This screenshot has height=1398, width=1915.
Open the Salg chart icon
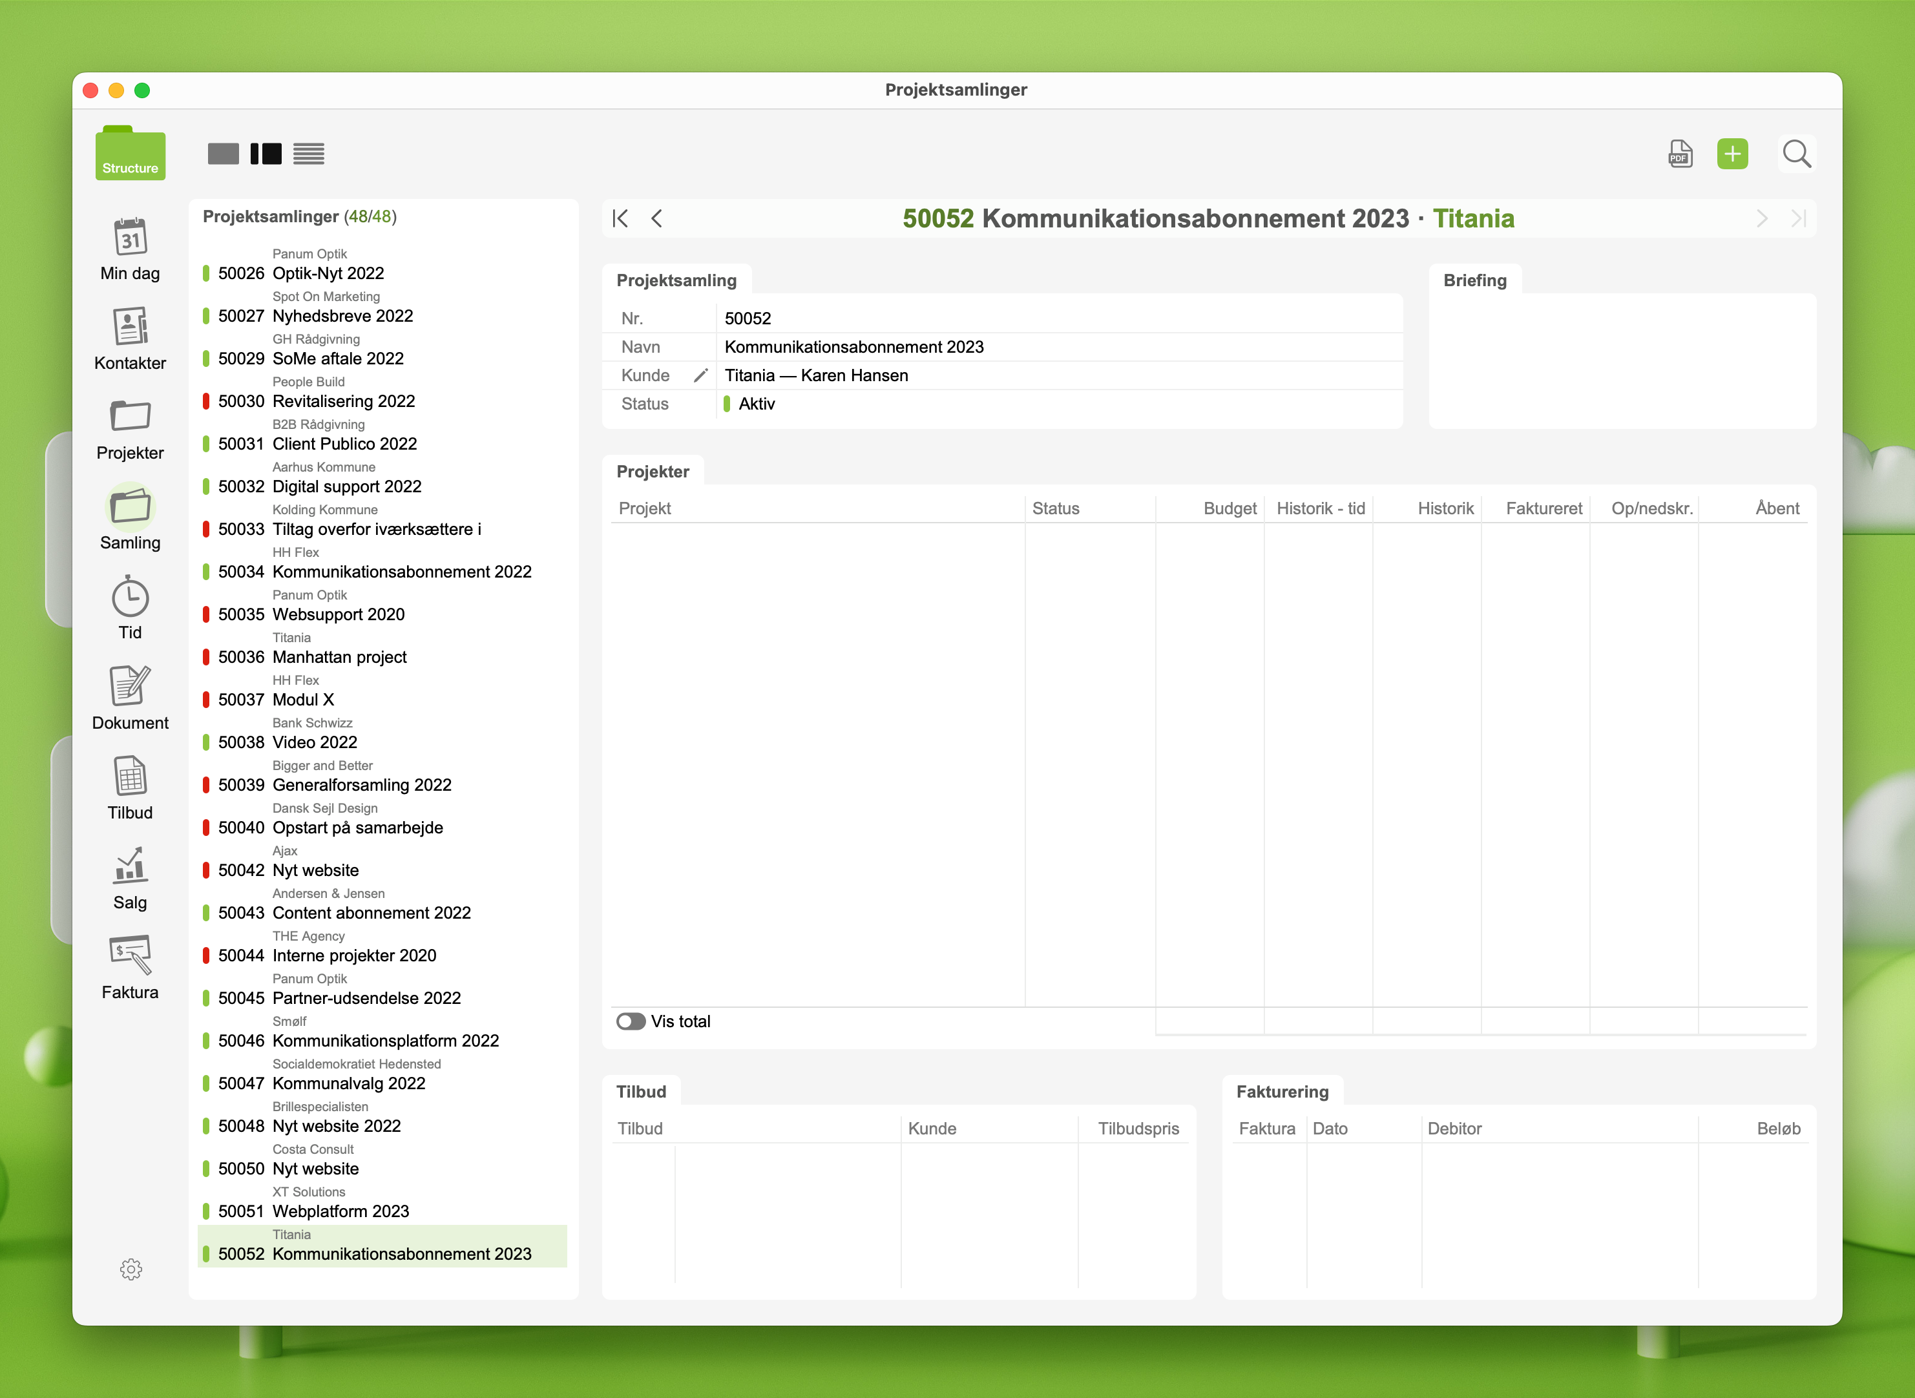coord(131,866)
